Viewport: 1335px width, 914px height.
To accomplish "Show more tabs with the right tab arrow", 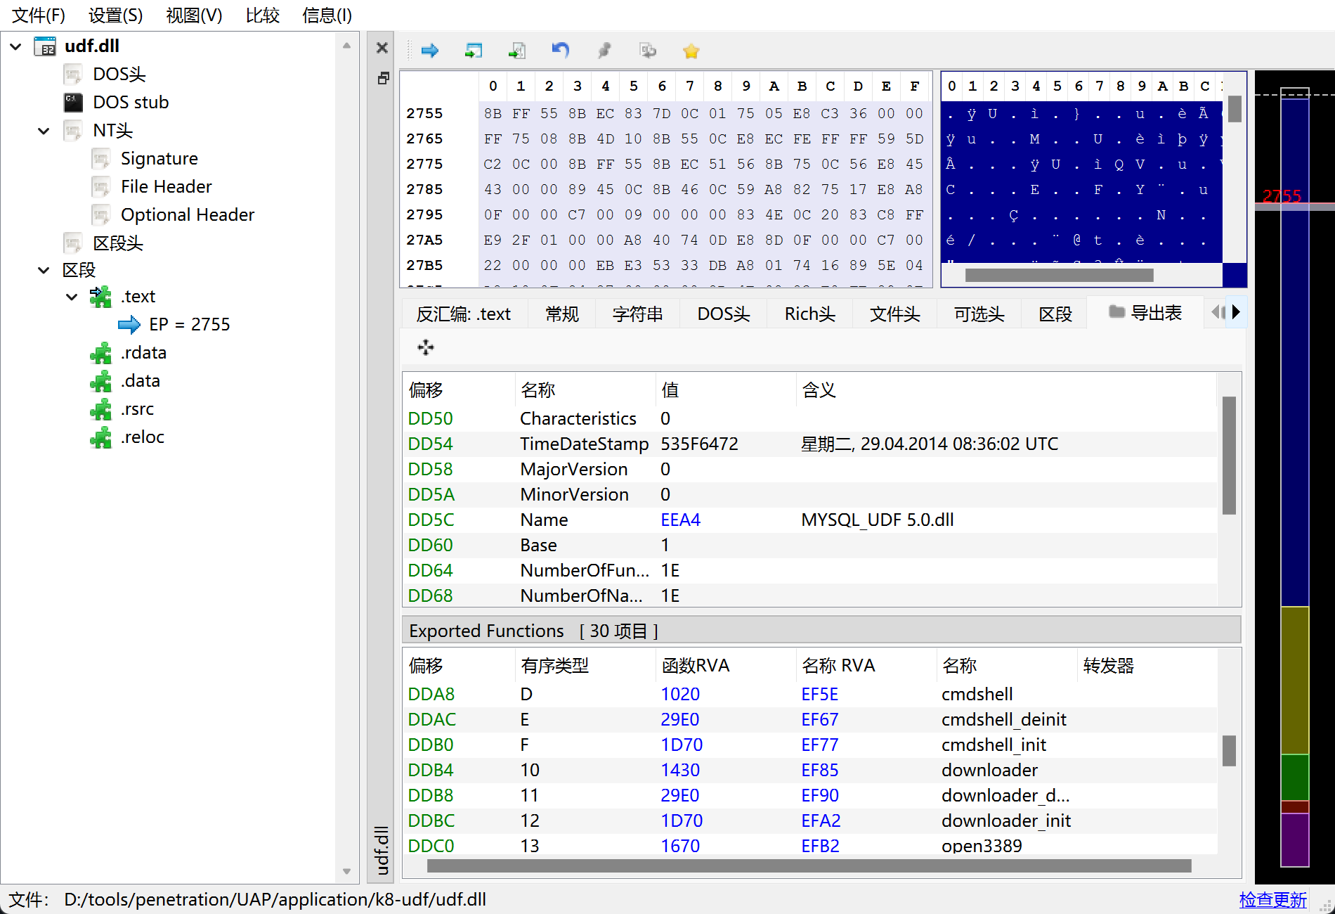I will [x=1236, y=312].
